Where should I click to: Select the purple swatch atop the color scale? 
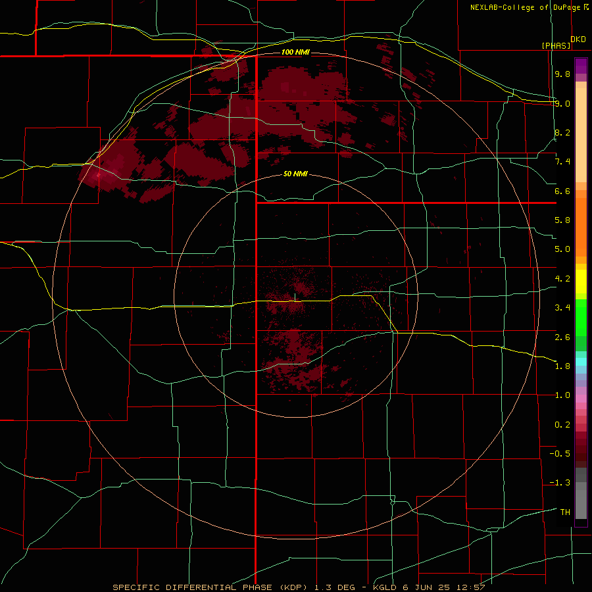(581, 66)
